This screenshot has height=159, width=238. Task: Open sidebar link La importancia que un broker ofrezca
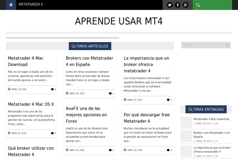[212, 150]
